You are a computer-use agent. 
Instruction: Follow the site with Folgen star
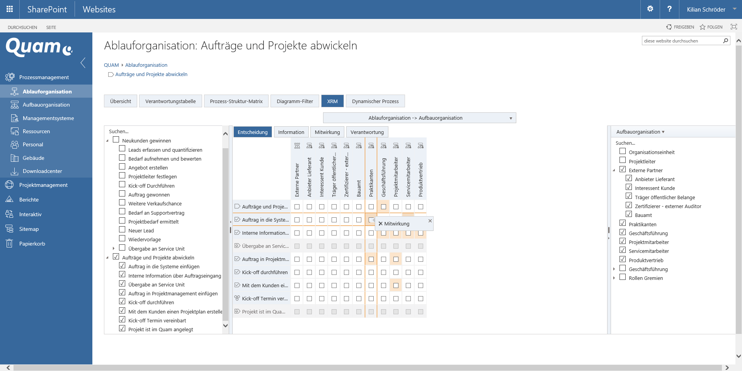703,27
